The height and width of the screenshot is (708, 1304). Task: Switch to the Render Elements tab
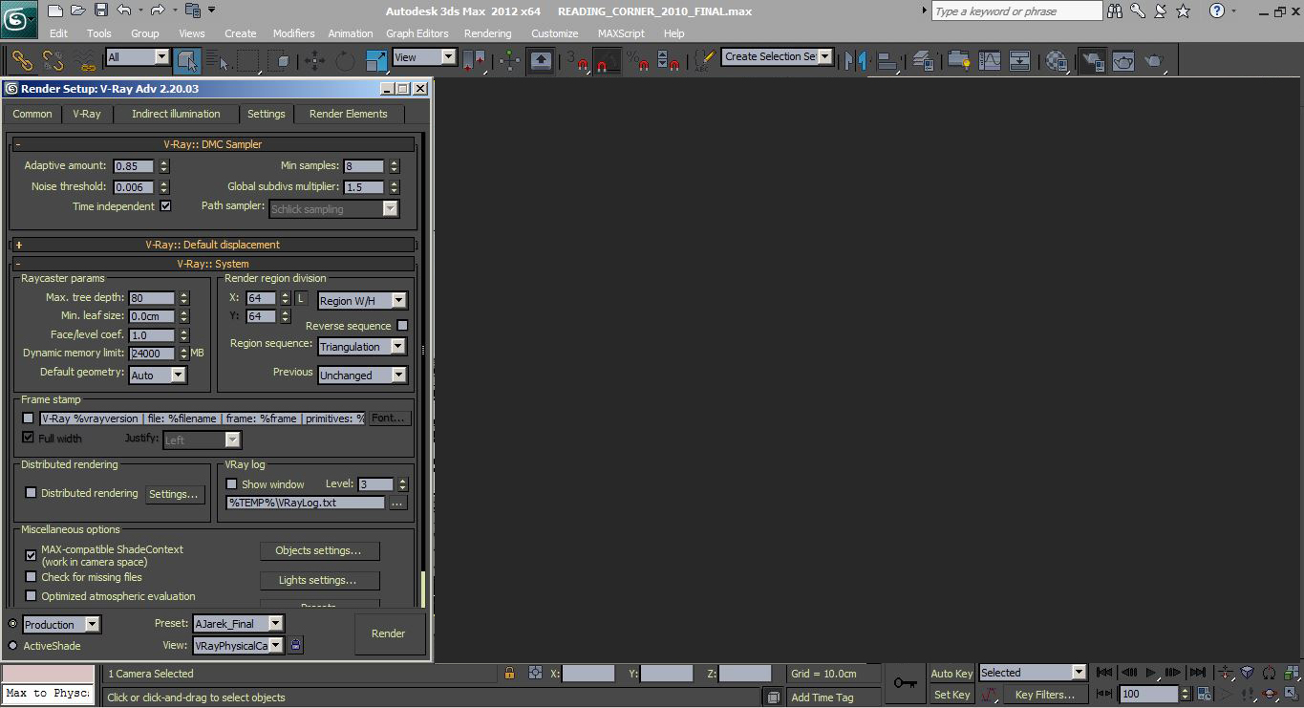348,114
